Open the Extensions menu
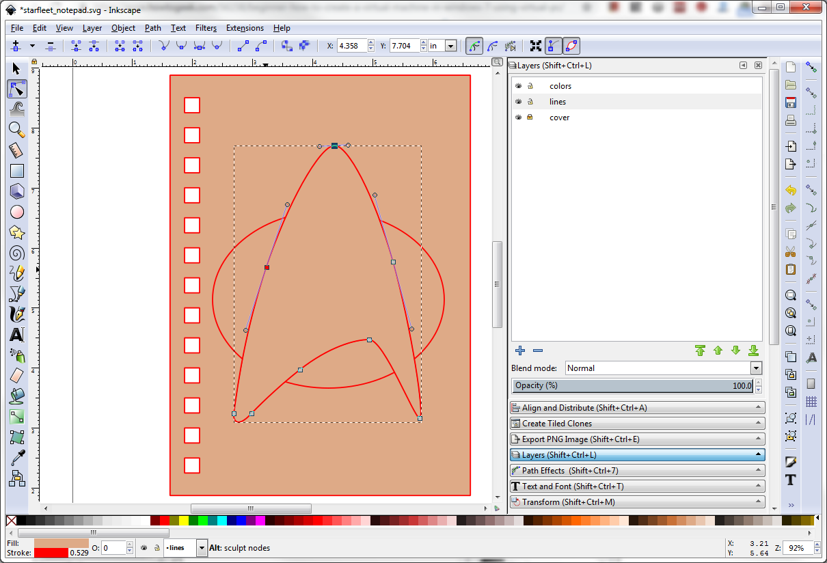The height and width of the screenshot is (563, 827). (x=245, y=28)
